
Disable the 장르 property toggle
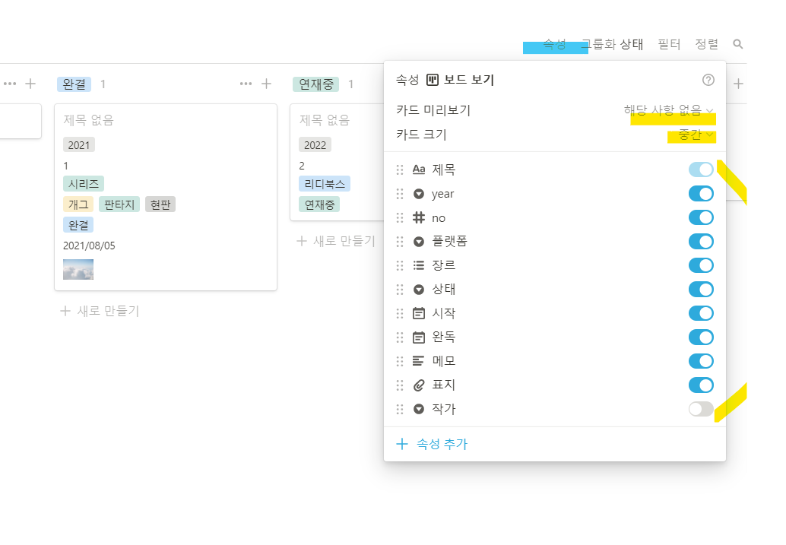(x=701, y=265)
